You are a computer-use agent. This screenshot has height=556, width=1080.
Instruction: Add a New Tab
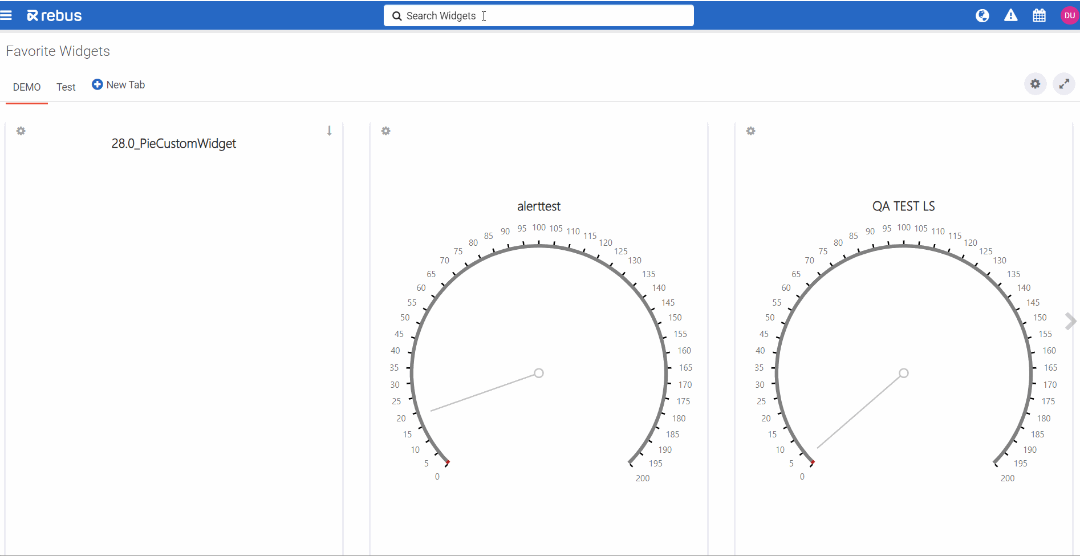coord(119,85)
